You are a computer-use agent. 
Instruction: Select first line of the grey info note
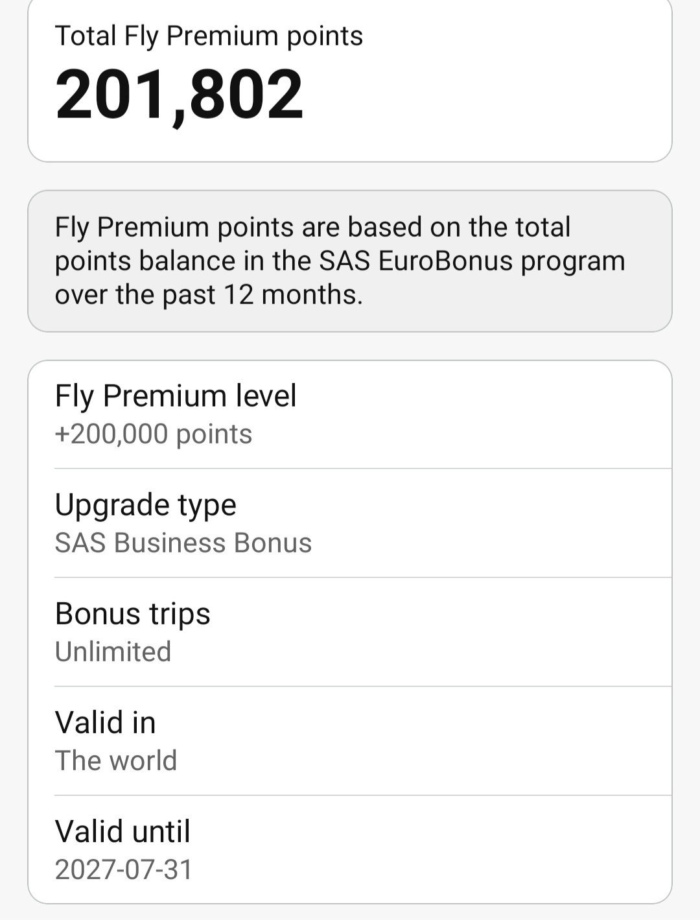click(312, 228)
